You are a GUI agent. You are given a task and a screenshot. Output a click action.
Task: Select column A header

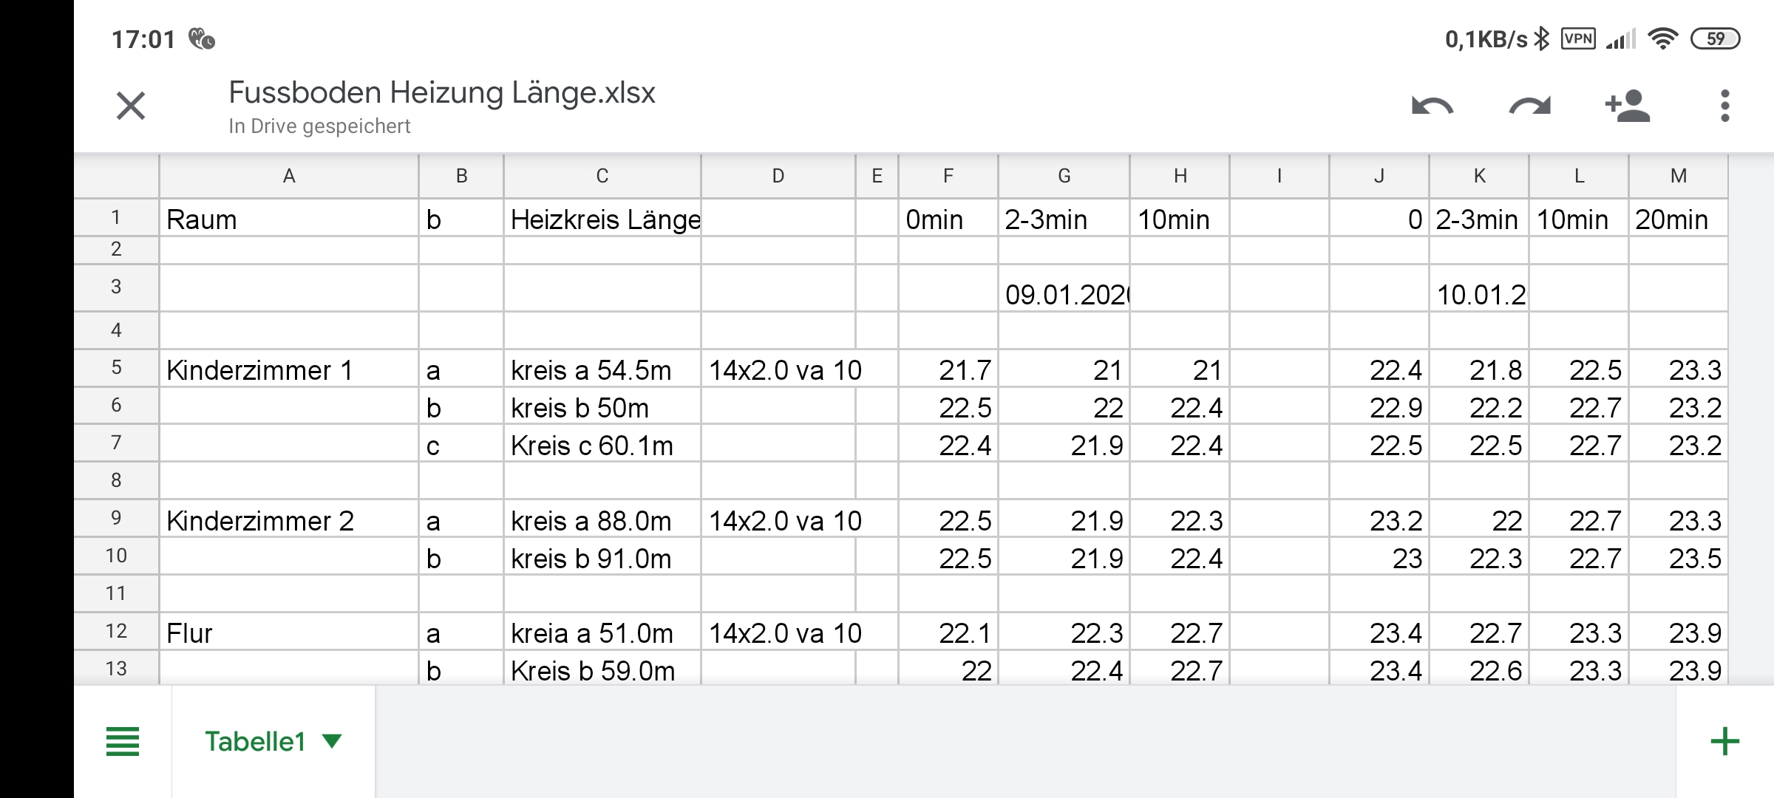tap(289, 176)
